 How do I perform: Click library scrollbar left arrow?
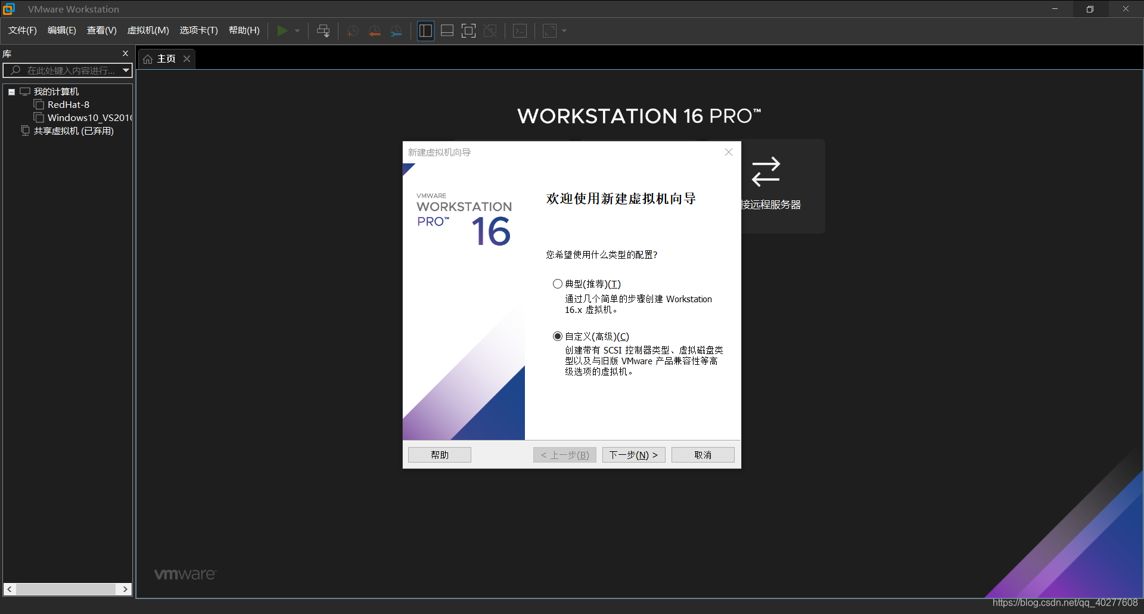(x=10, y=589)
